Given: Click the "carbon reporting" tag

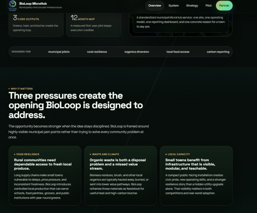Looking at the screenshot, I should (218, 52).
